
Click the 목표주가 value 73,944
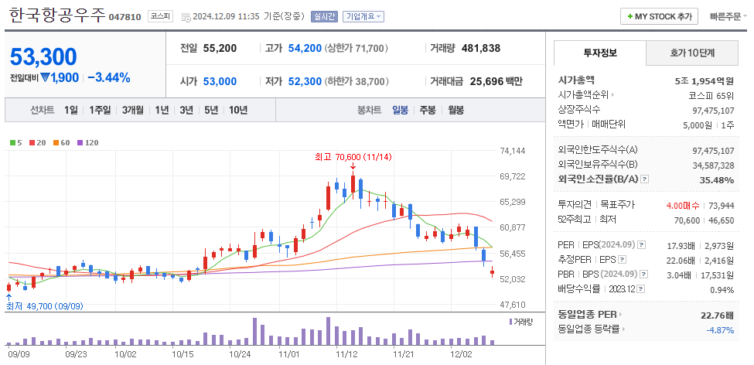point(722,206)
